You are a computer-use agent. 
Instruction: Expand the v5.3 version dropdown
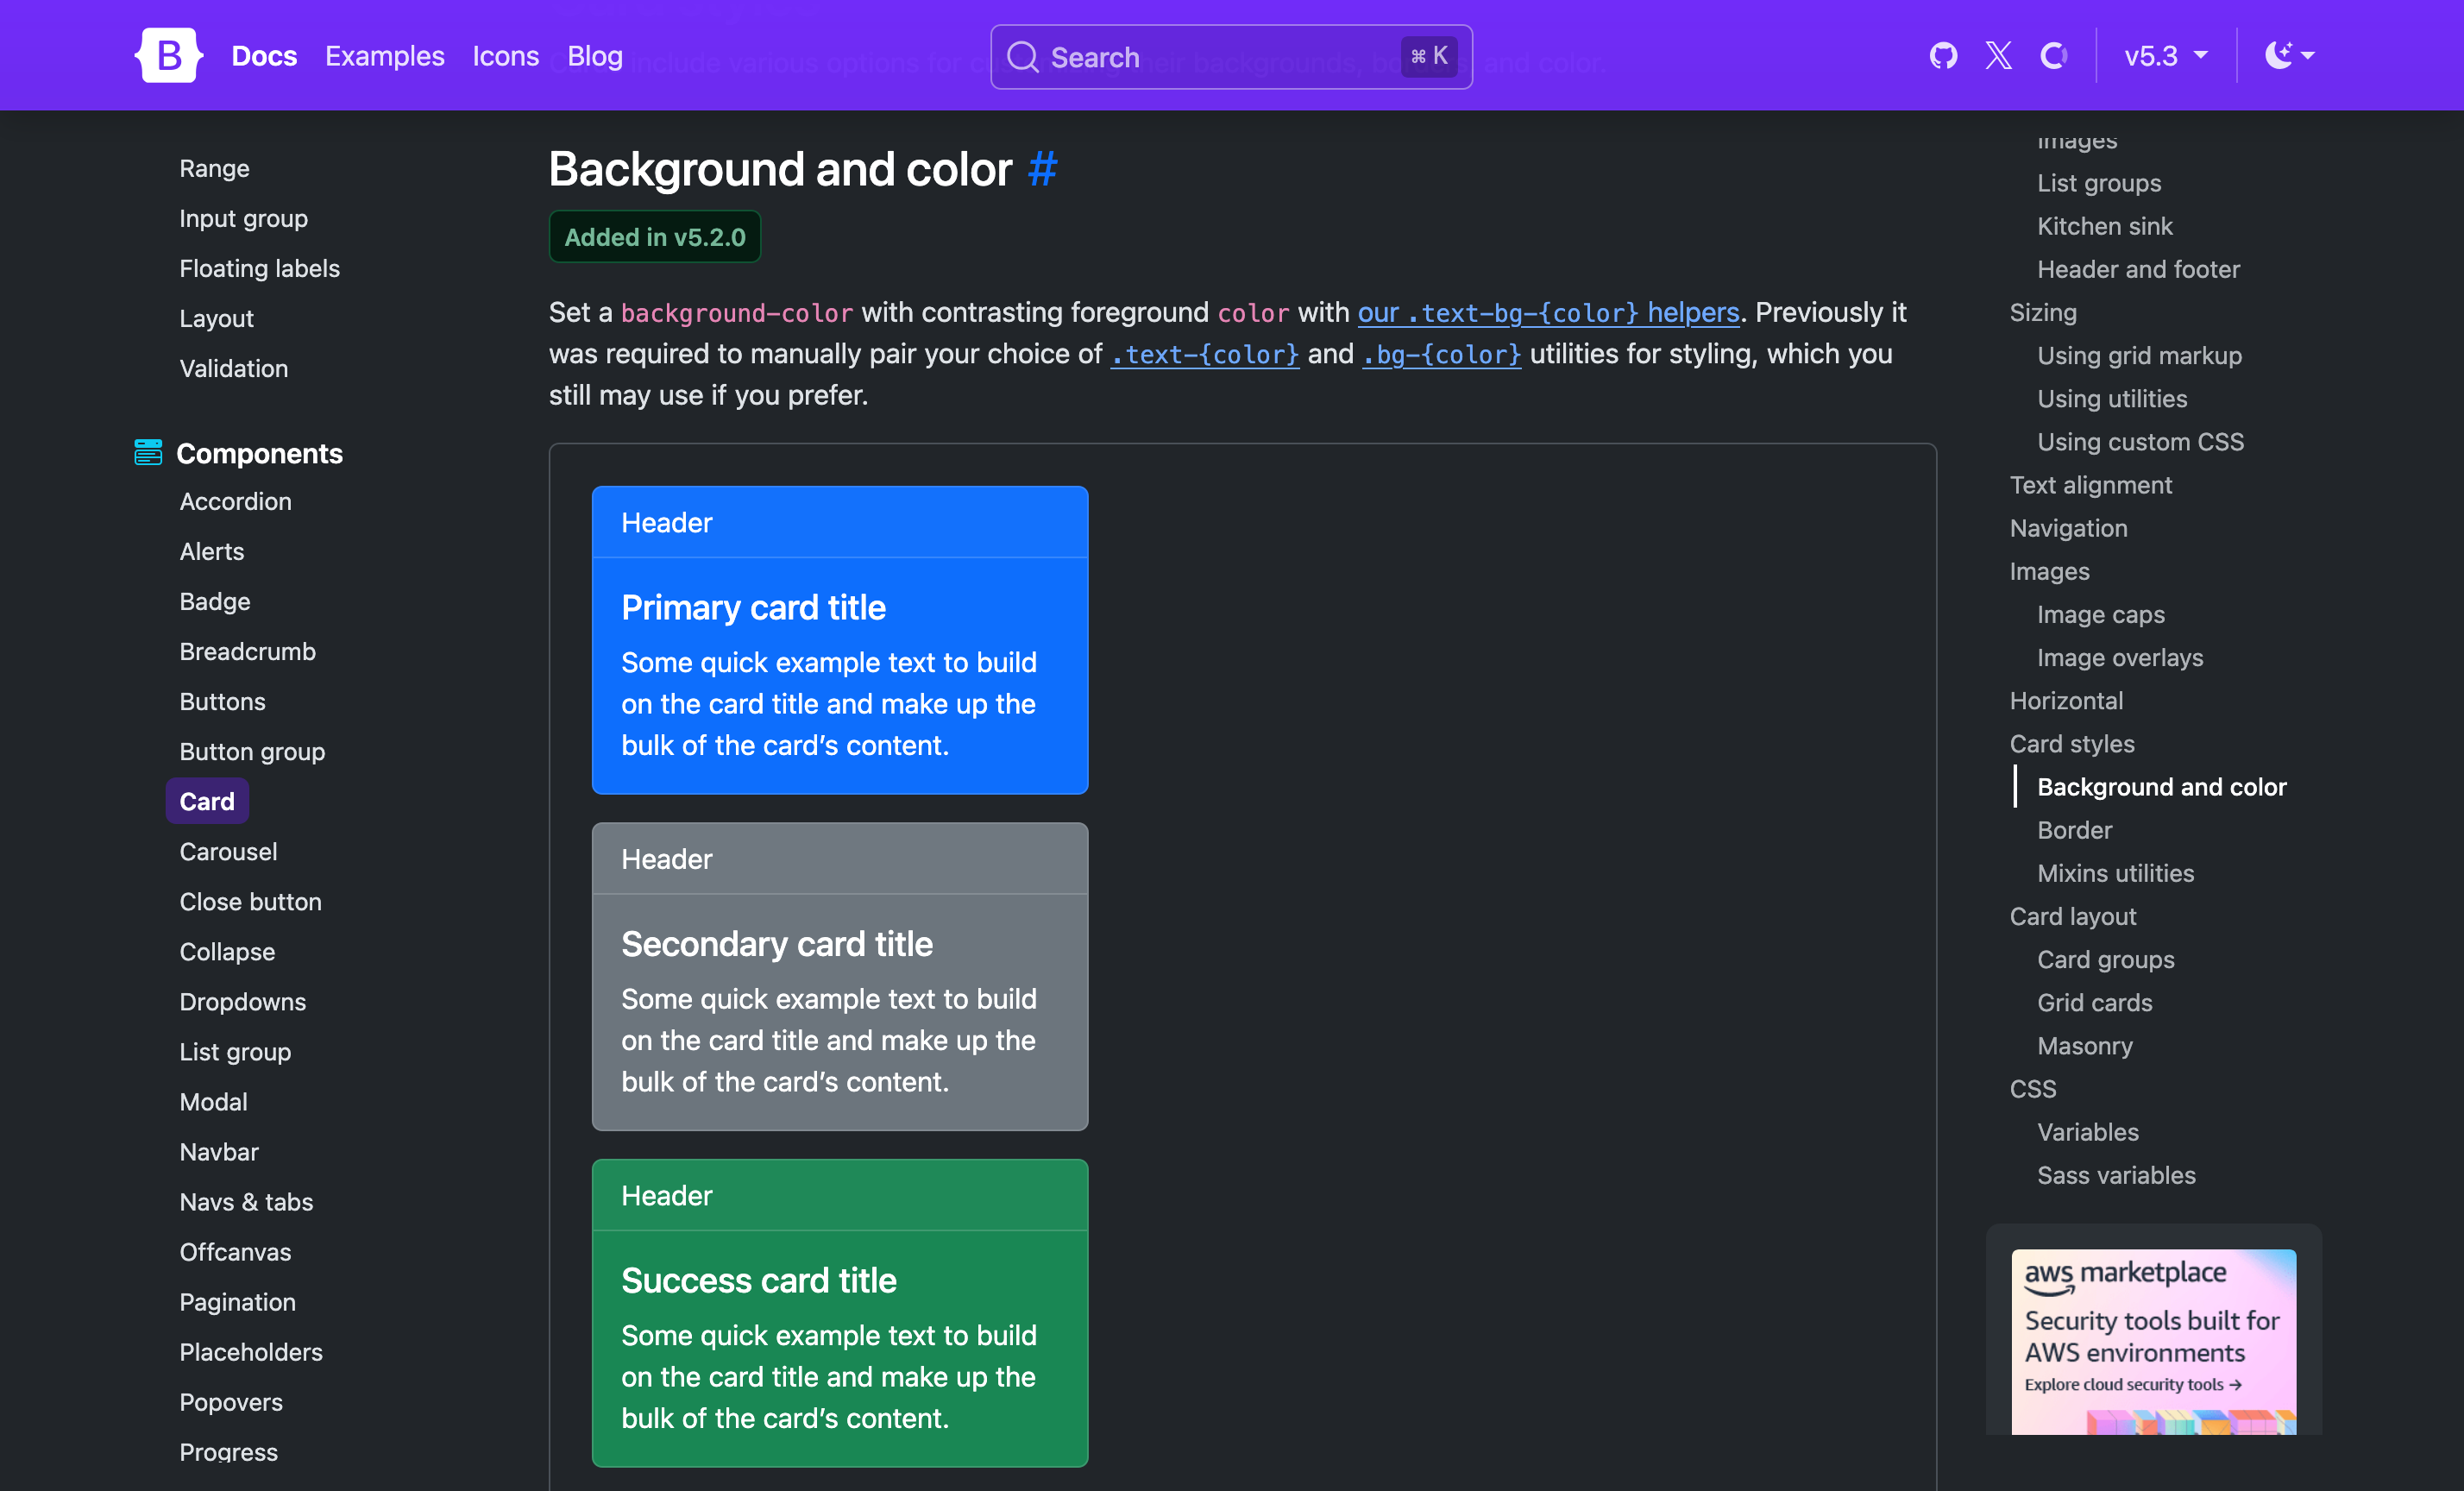(x=2165, y=55)
